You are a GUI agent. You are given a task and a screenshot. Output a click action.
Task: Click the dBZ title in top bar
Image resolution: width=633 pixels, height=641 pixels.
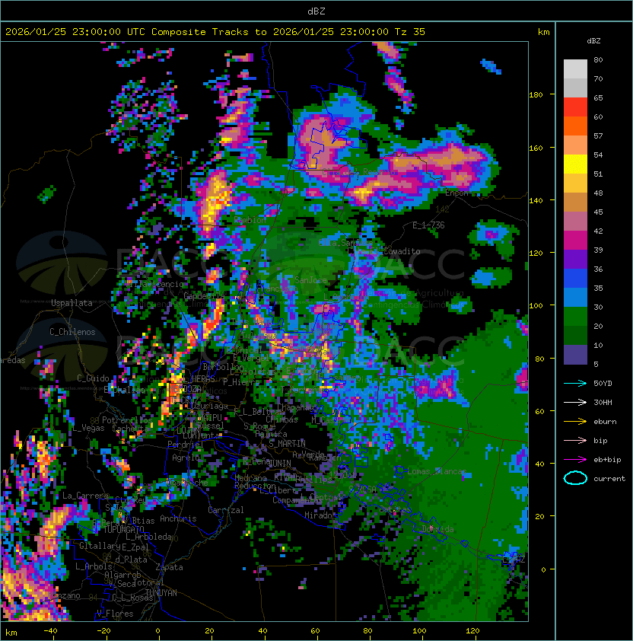pyautogui.click(x=316, y=11)
